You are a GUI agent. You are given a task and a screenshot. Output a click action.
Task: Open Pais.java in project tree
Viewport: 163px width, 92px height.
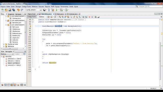coord(15,42)
